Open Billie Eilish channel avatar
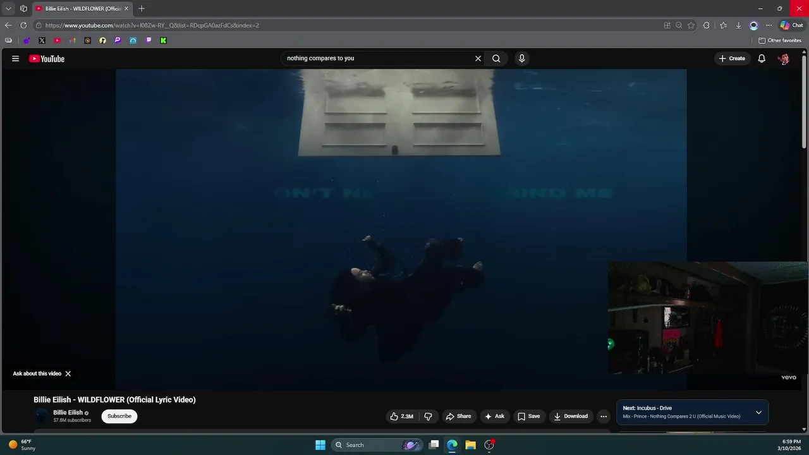Screen dimensions: 809x455 42,416
